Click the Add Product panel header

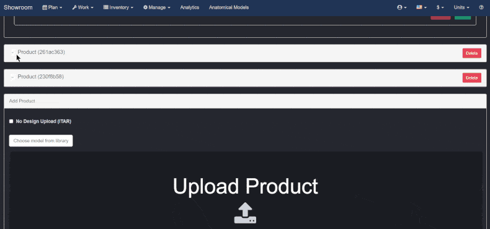coord(245,101)
